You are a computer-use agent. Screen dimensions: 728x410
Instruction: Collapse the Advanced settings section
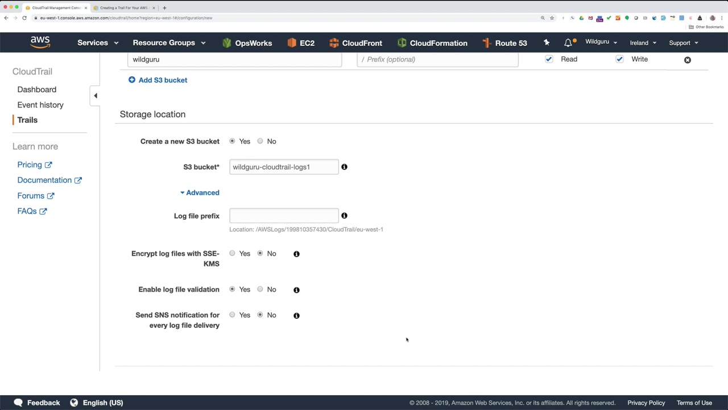pos(200,192)
